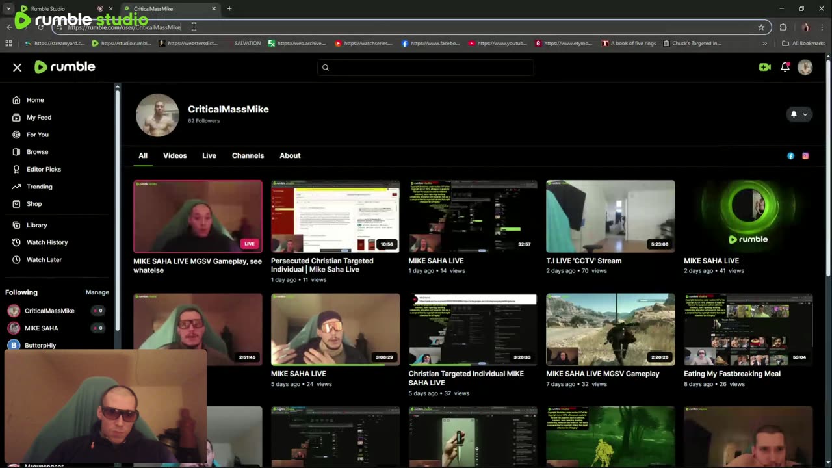The height and width of the screenshot is (468, 832).
Task: Open Persecuted Christian Targeted Individual thumbnail
Action: coord(335,216)
